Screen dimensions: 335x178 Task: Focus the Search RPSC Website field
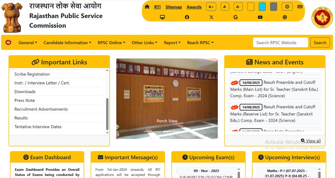click(281, 43)
